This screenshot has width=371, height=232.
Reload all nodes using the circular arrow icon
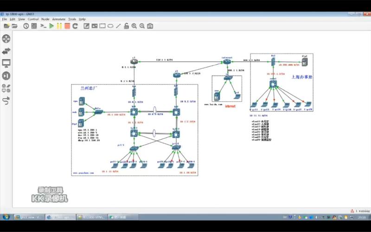coord(75,26)
